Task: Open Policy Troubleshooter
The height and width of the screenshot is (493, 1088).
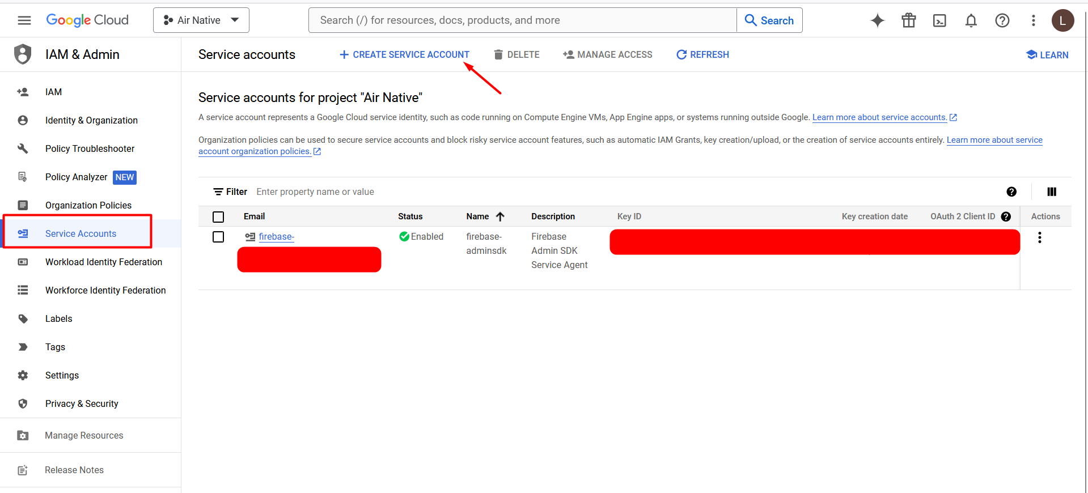Action: [x=90, y=148]
